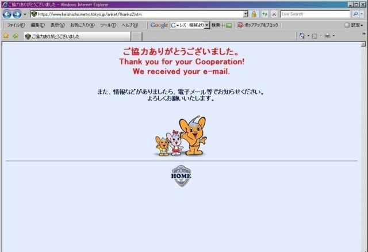The width and height of the screenshot is (368, 252).
Task: Click the HOME badge link on page
Action: pyautogui.click(x=181, y=176)
